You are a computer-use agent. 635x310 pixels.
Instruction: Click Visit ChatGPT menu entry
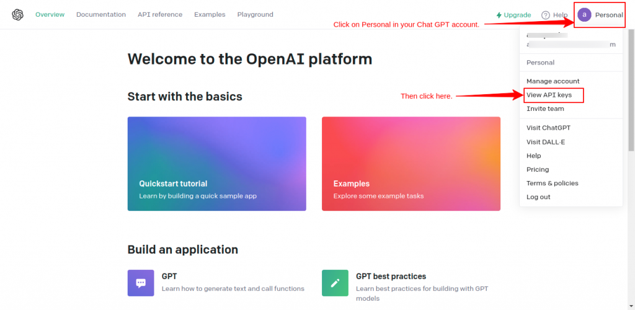coord(548,128)
